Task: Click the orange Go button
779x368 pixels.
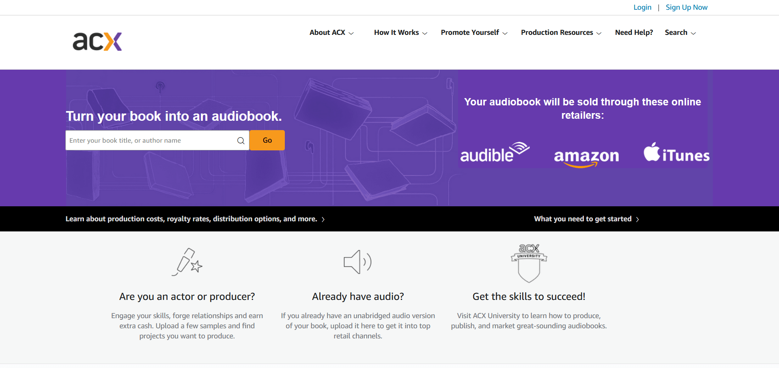Action: 267,140
